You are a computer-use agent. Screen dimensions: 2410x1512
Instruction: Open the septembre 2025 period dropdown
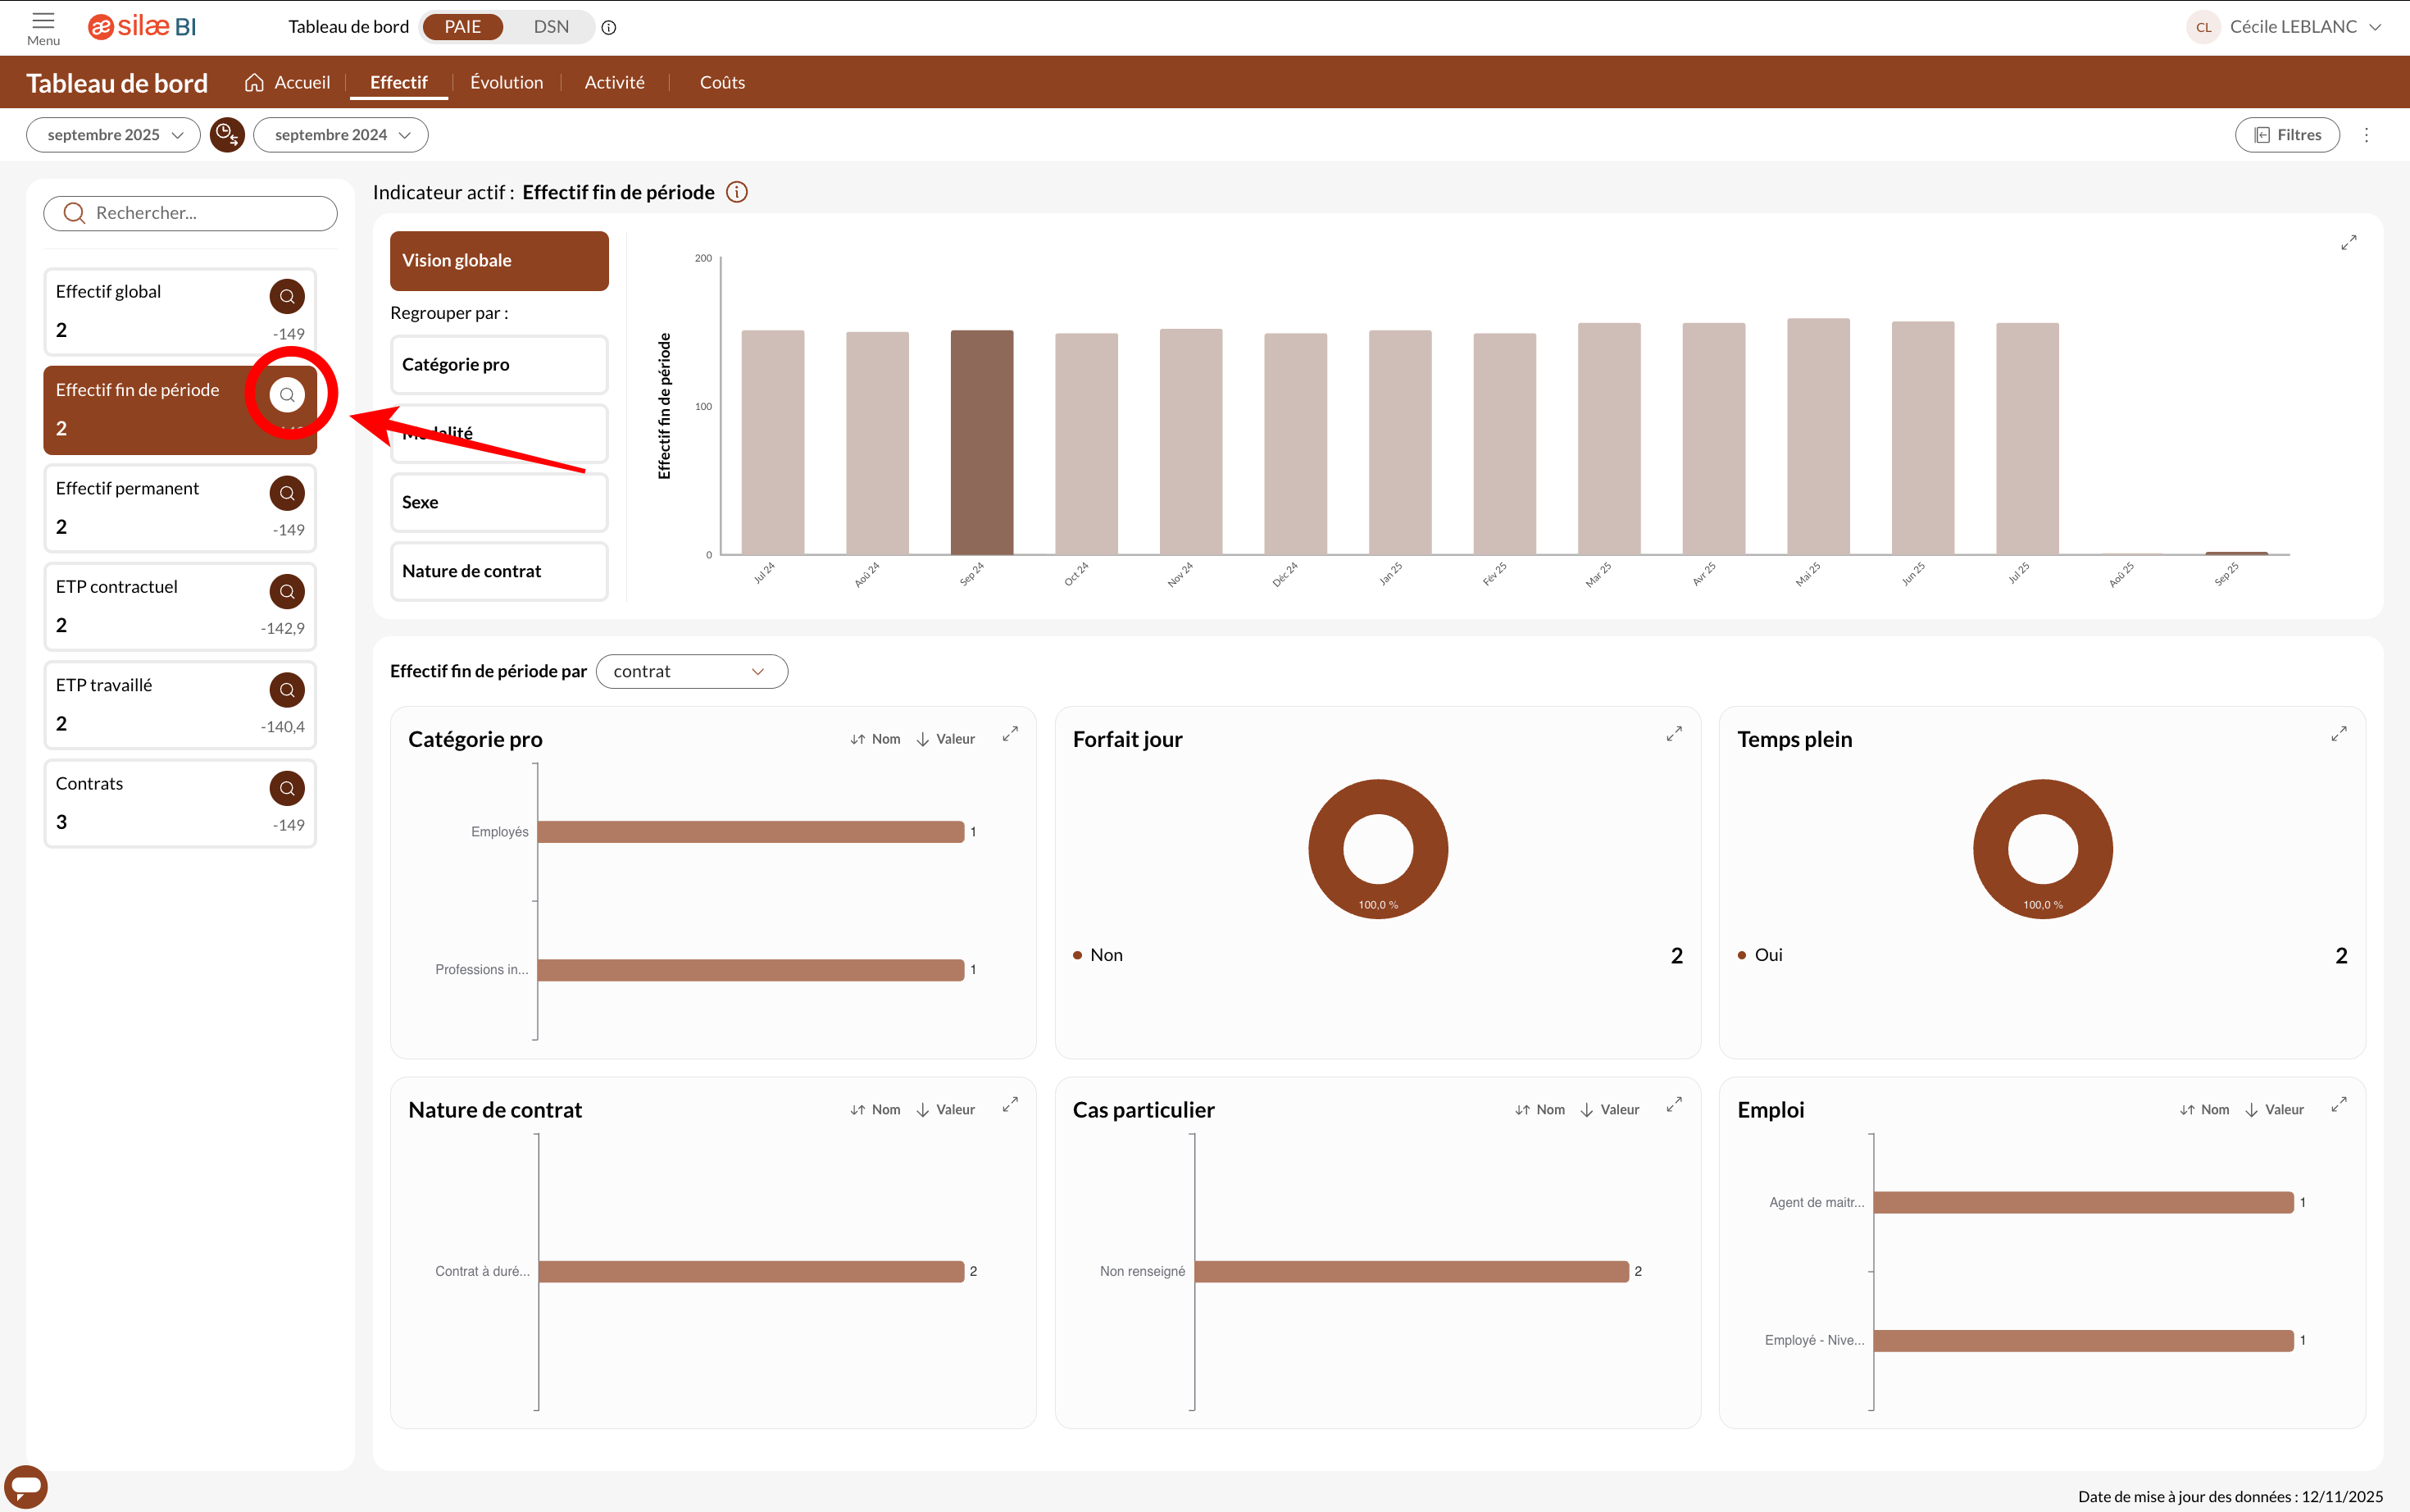coord(114,135)
